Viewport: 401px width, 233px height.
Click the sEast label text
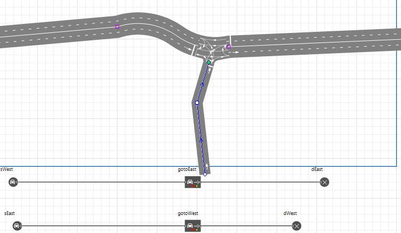coord(10,213)
